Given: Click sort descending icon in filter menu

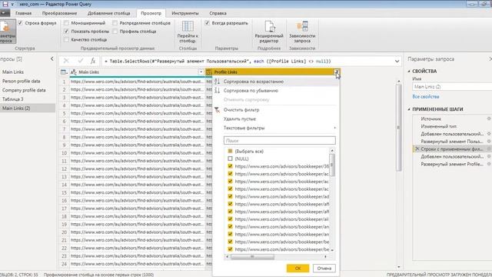Looking at the screenshot, I should click(x=217, y=91).
